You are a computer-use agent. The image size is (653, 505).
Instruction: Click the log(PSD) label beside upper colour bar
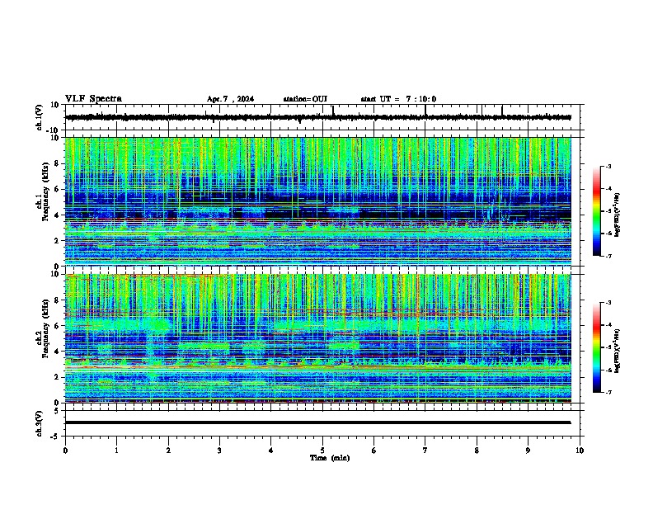pos(618,215)
